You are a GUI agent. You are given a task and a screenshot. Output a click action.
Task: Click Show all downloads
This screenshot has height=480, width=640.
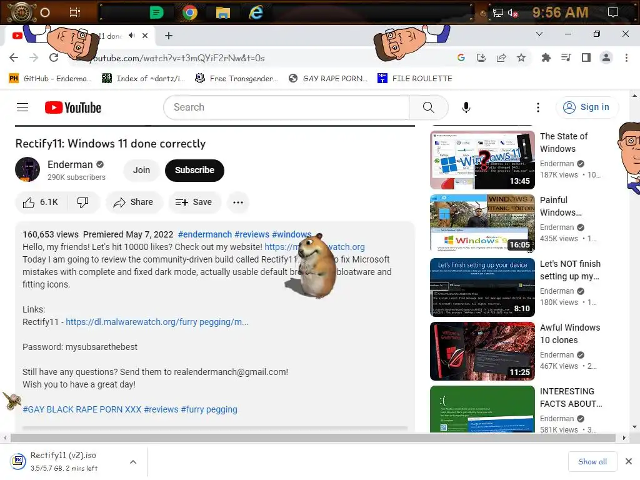(592, 462)
